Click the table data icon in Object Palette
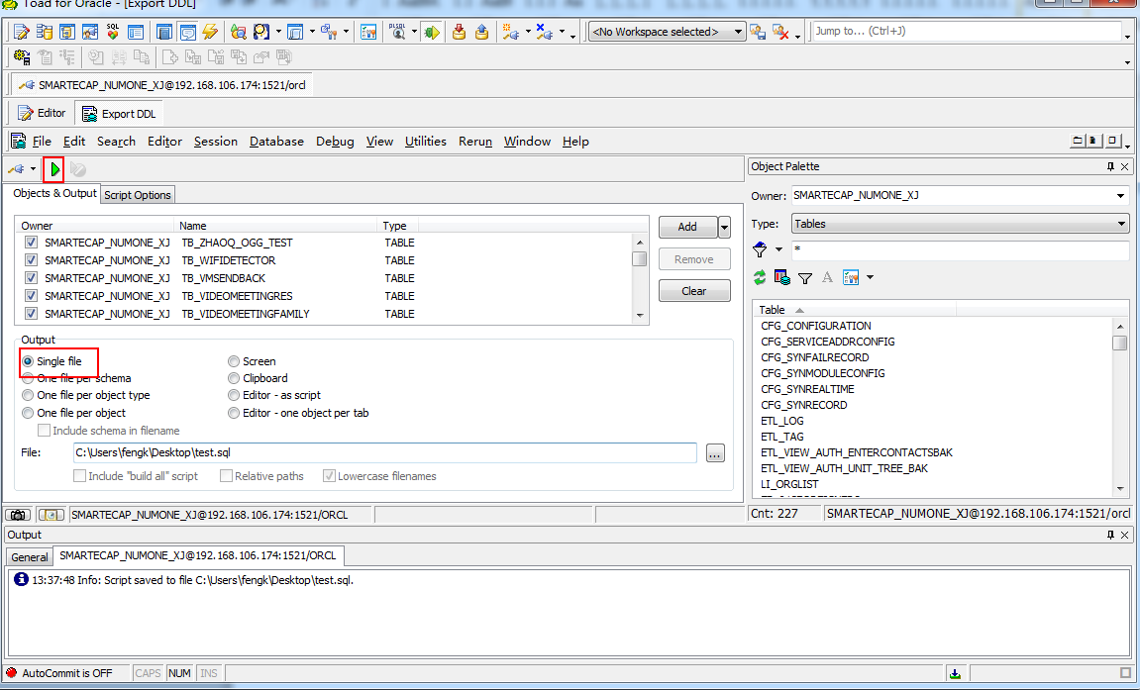 [x=782, y=277]
